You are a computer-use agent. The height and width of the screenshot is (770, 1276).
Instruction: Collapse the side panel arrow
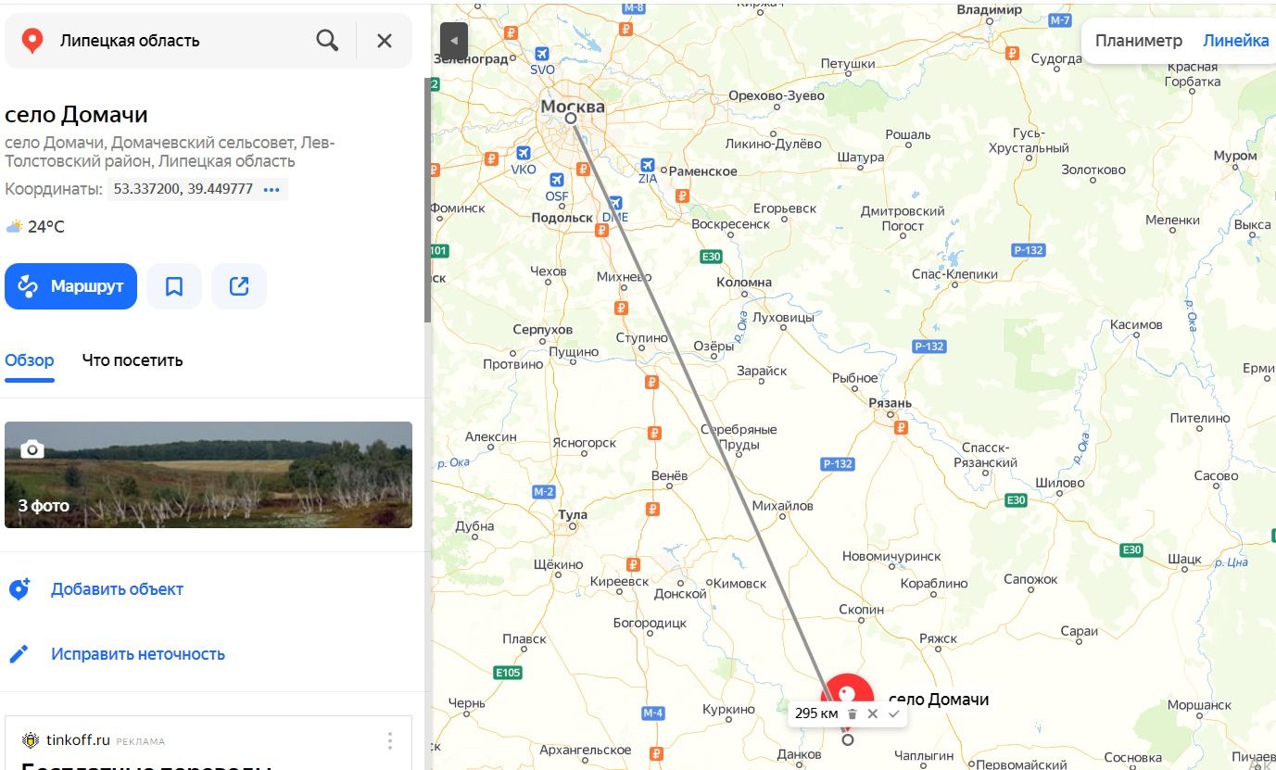453,41
